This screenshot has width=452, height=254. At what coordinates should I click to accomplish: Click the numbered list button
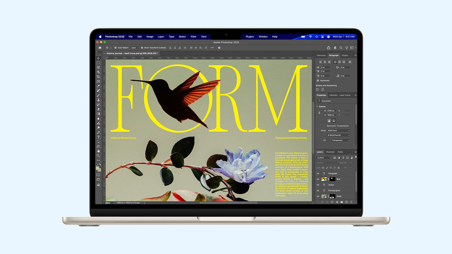click(322, 89)
